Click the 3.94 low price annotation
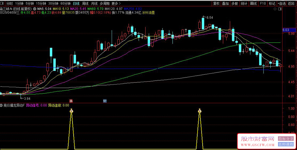The image size is (297, 150). pyautogui.click(x=27, y=98)
